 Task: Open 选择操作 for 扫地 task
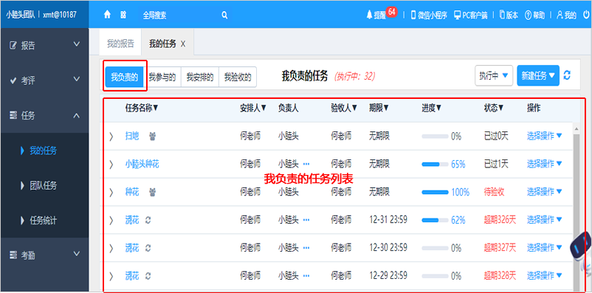(545, 136)
